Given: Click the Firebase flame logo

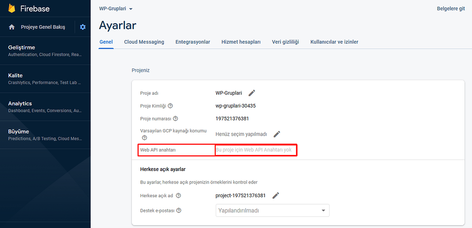Looking at the screenshot, I should click(12, 8).
